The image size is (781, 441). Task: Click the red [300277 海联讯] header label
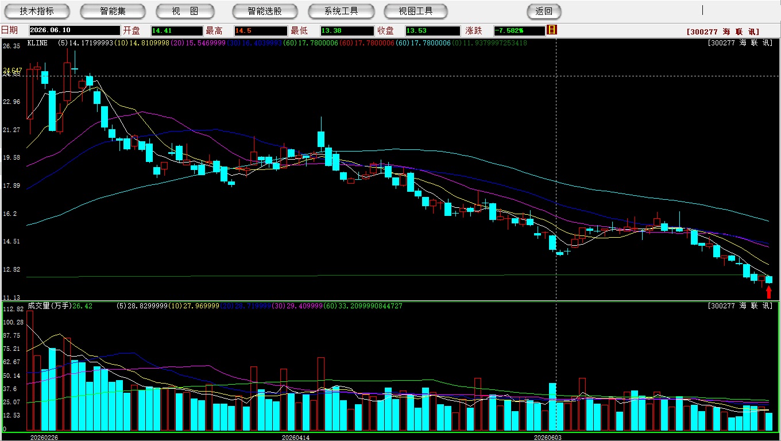[x=723, y=32]
